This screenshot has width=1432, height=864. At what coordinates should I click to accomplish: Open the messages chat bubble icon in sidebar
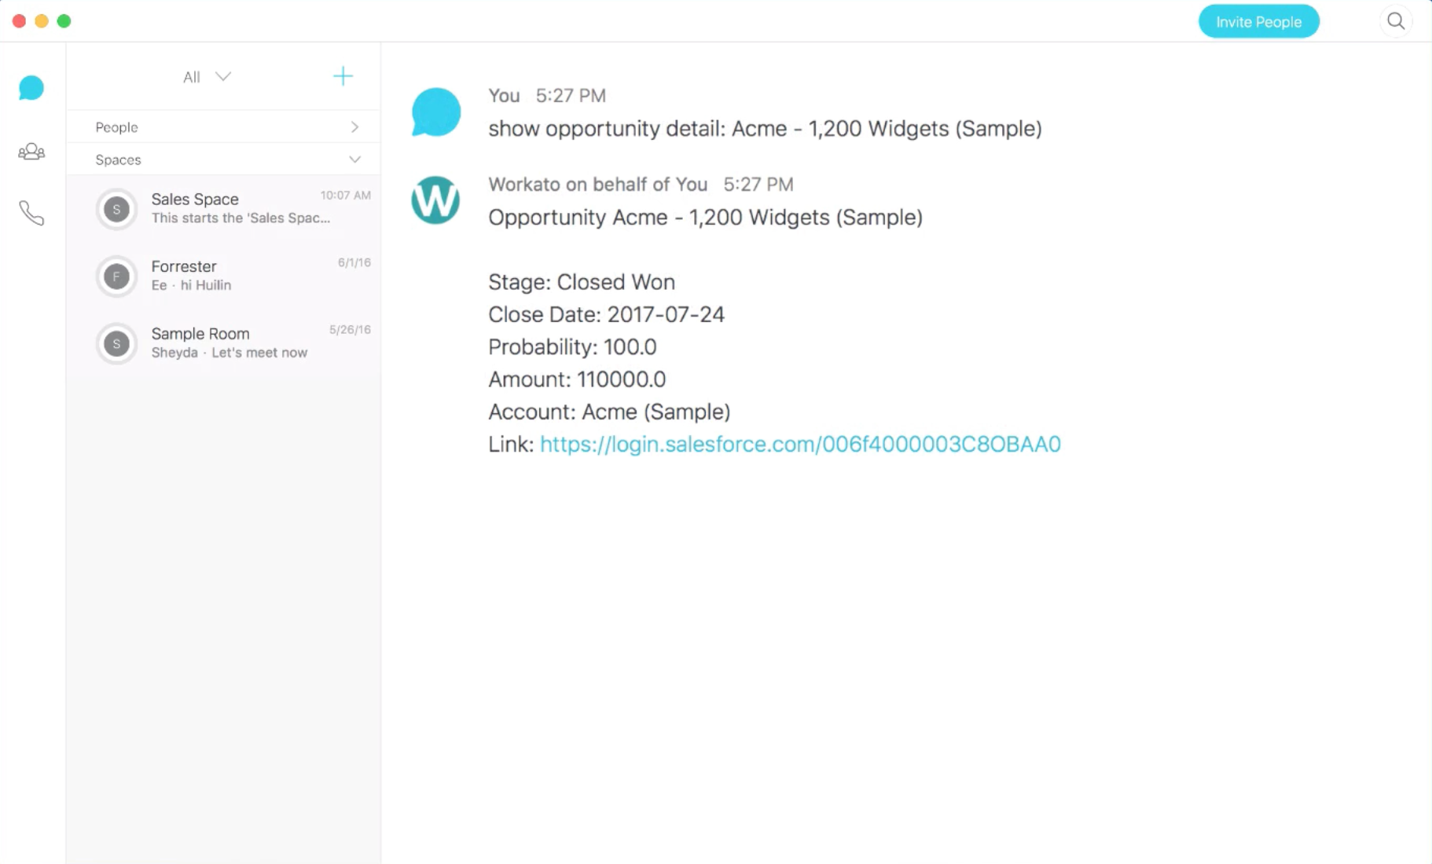(31, 87)
